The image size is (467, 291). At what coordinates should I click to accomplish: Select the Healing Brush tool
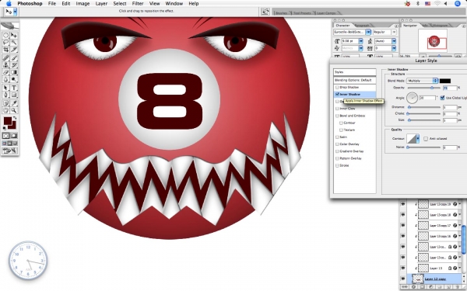coord(5,58)
